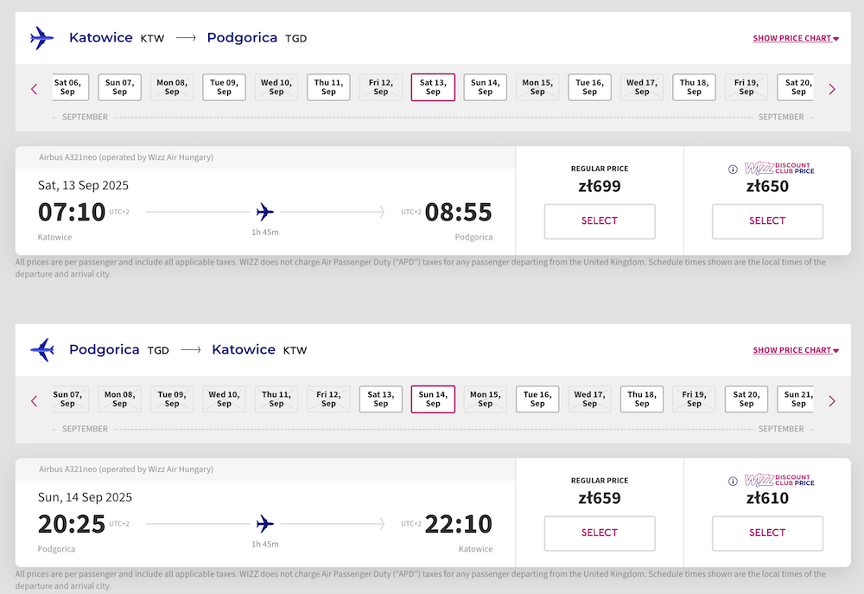Pick Thu 11 Sep in outbound dates
The width and height of the screenshot is (864, 594).
coord(328,87)
